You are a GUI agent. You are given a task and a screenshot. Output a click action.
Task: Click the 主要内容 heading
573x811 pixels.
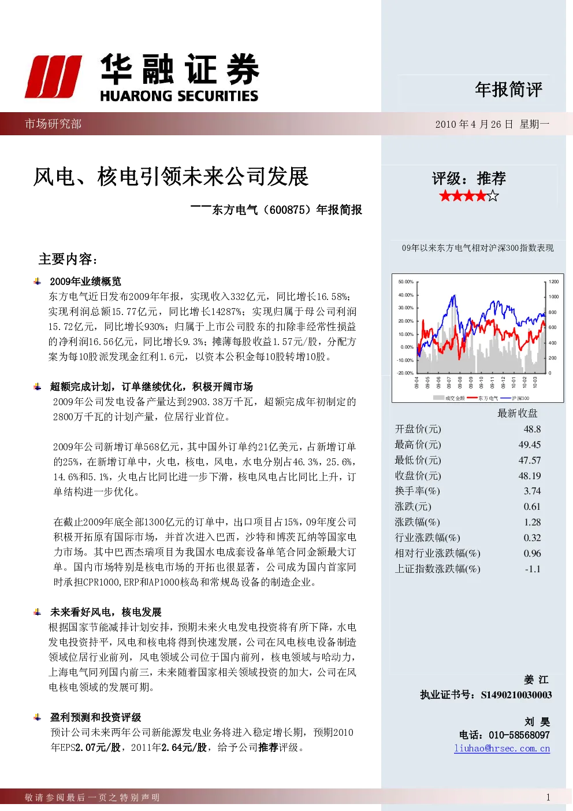[68, 259]
